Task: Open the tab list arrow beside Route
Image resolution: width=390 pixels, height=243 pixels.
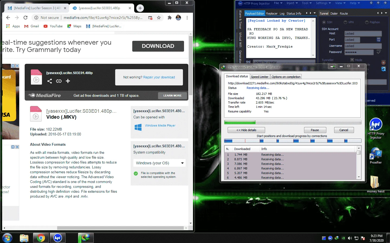Action: click(386, 13)
